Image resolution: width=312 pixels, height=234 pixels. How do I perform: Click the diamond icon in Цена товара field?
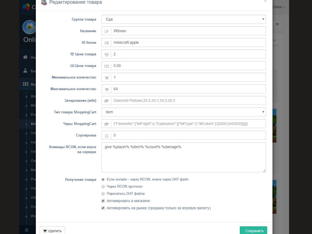pos(106,54)
